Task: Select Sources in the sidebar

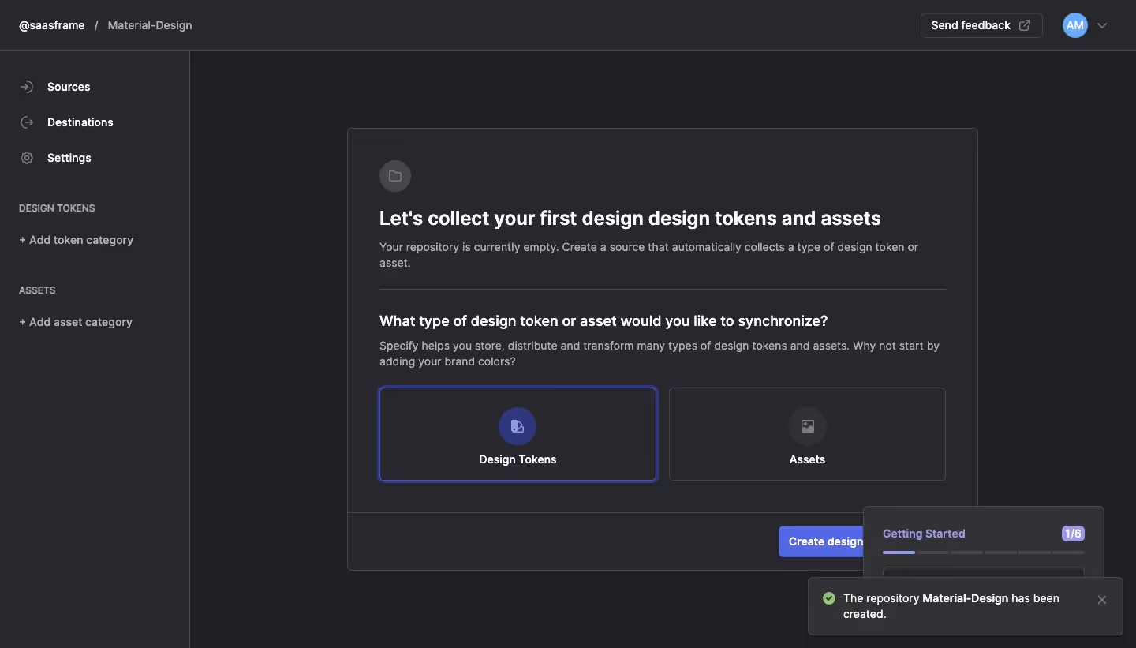Action: click(x=69, y=87)
